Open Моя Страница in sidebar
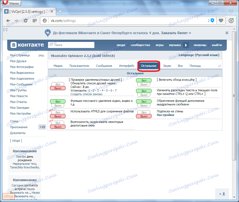This screenshot has height=202, width=239. coord(20,55)
